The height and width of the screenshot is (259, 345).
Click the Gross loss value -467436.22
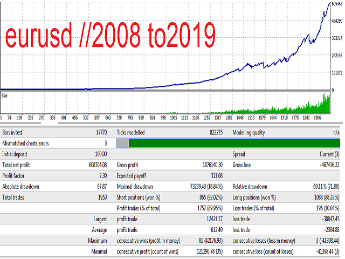[325, 164]
